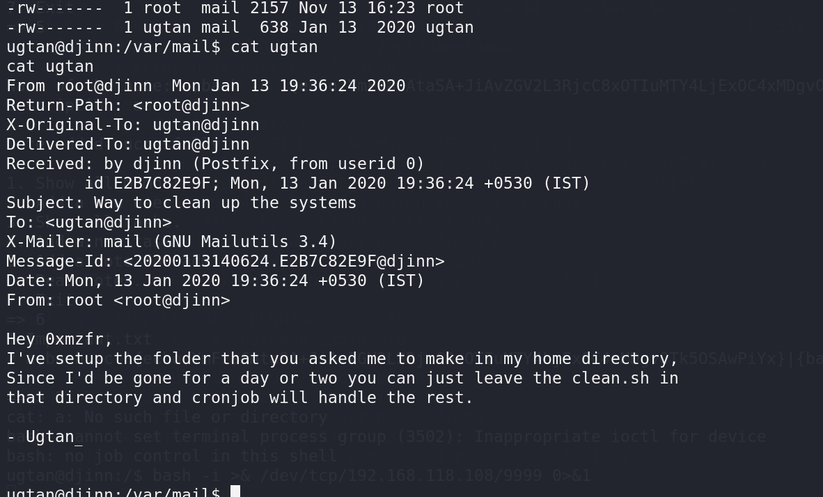Click the 'cat ugtan' command on the prompt line

274,47
